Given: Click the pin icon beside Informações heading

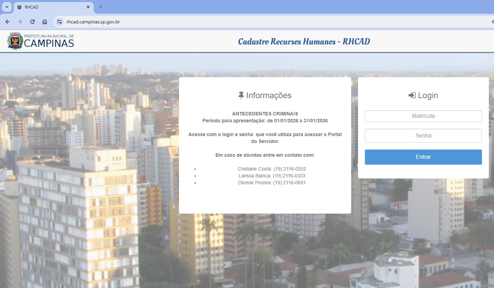Looking at the screenshot, I should click(x=241, y=95).
